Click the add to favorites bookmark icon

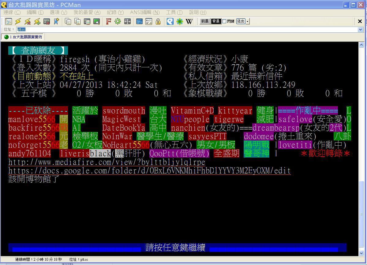coord(56,21)
